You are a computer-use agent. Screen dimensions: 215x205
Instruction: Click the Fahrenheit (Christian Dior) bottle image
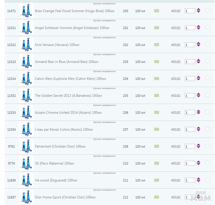tap(26, 146)
